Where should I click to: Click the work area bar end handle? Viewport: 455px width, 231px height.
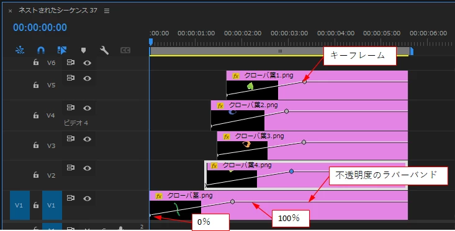[412, 51]
